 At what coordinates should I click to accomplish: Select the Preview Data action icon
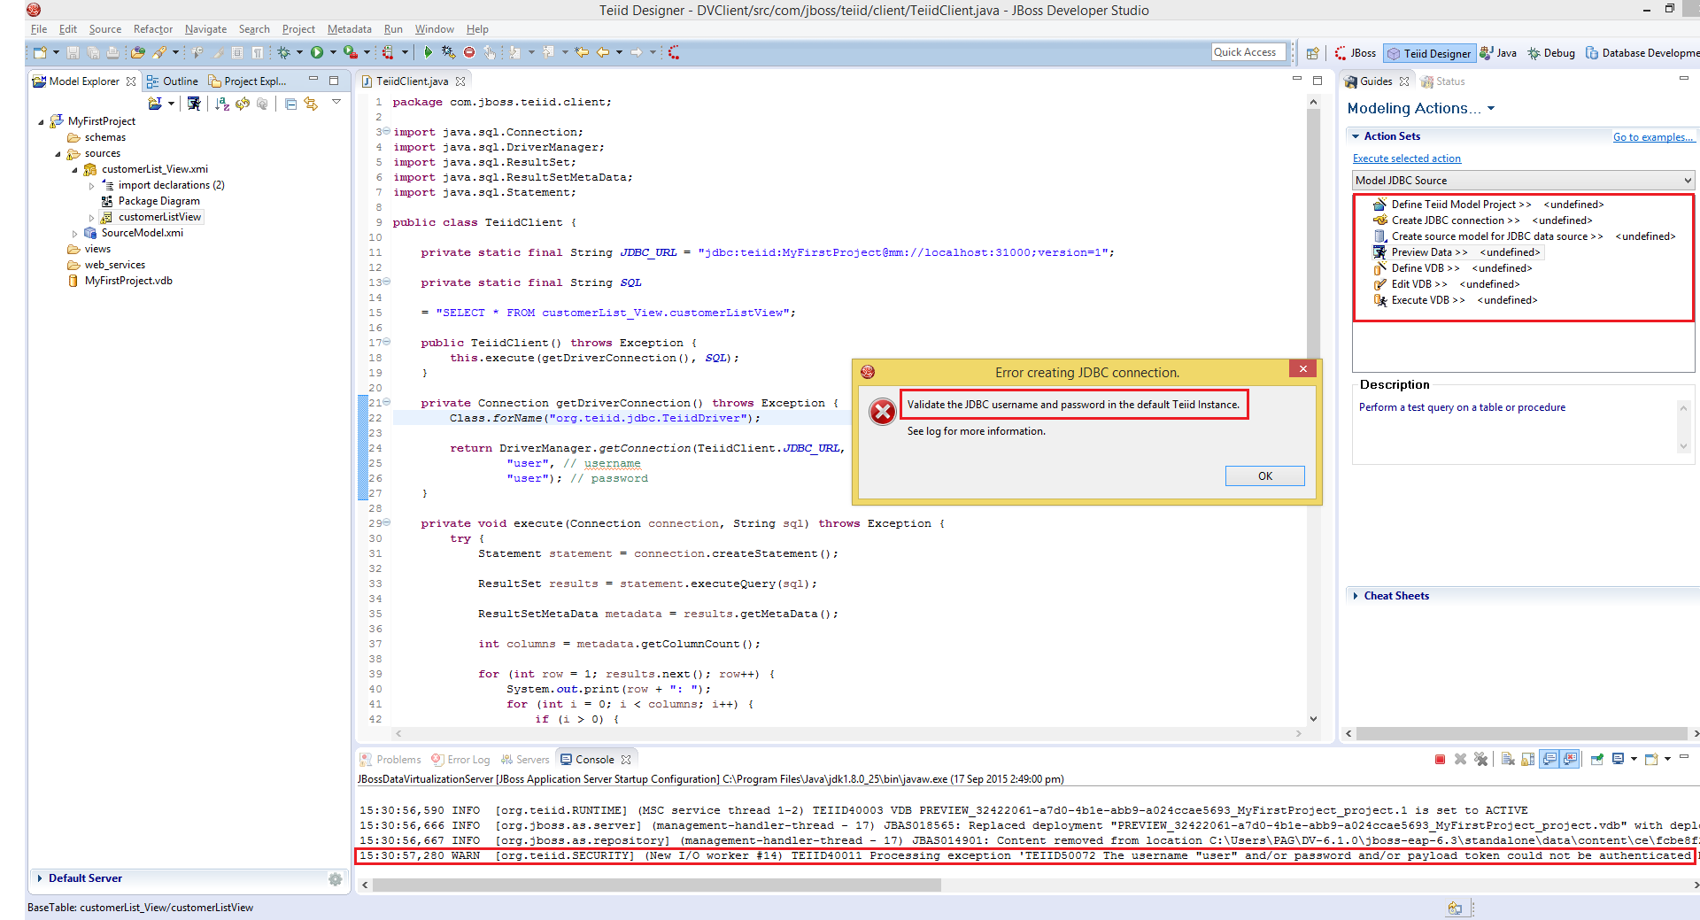1379,251
